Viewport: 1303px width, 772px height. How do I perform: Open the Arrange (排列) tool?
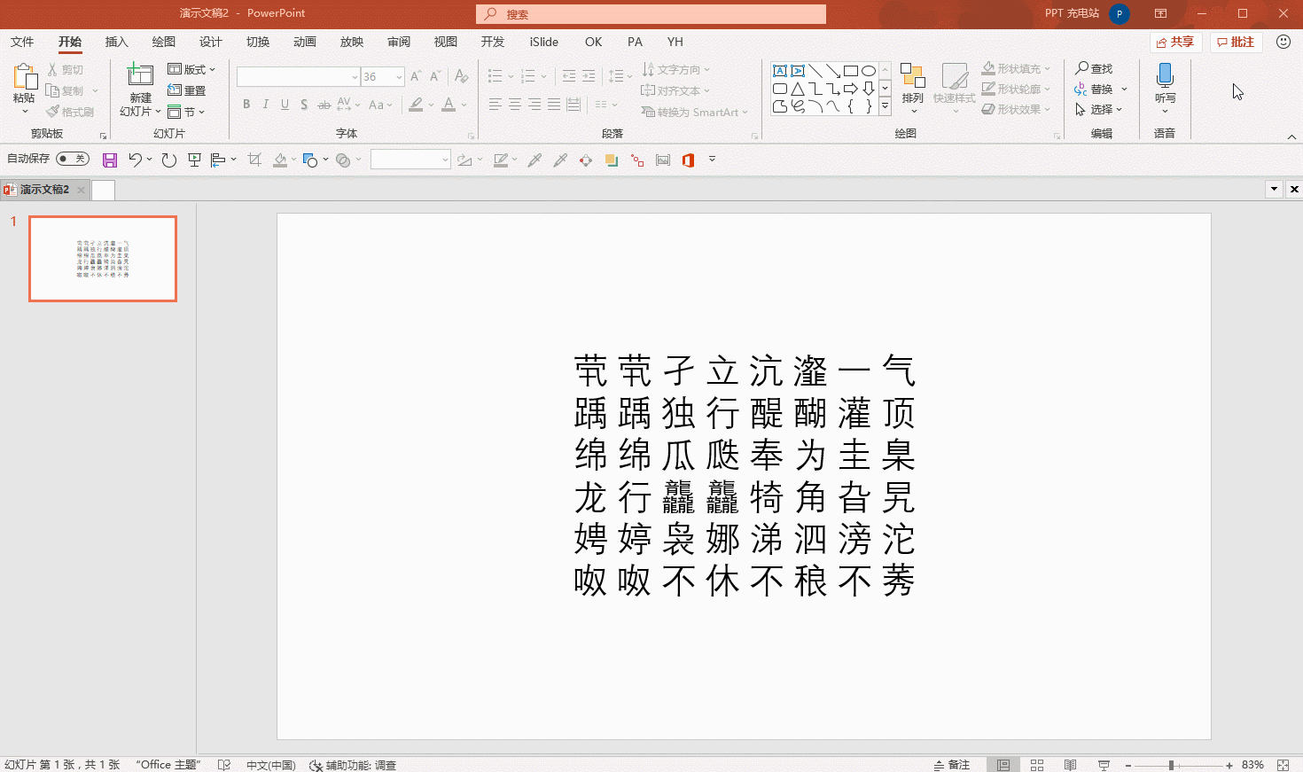[x=912, y=86]
